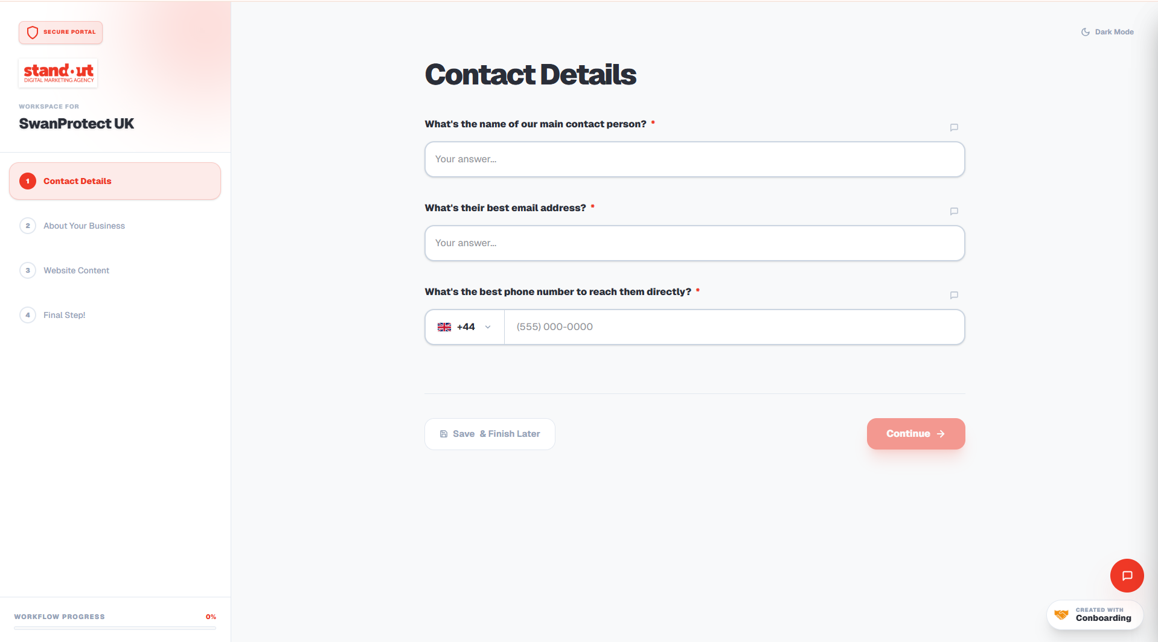The height and width of the screenshot is (642, 1158).
Task: Click the comment icon beside email address question
Action: coord(954,211)
